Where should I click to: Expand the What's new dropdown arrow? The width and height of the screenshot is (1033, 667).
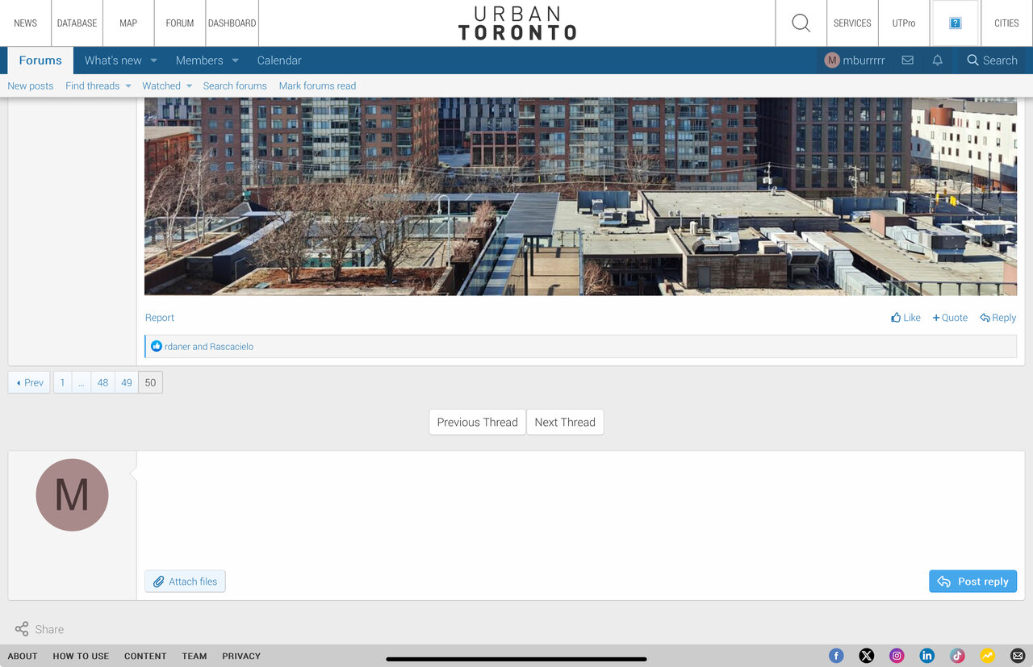point(153,60)
